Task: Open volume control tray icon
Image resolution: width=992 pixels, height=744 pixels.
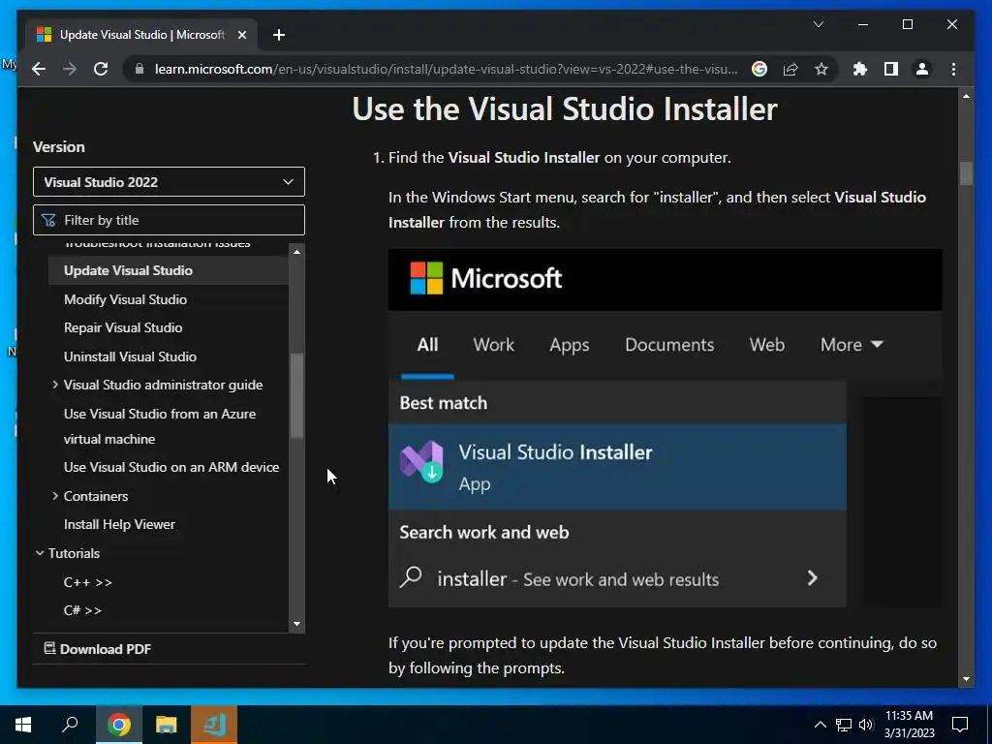Action: click(x=866, y=725)
